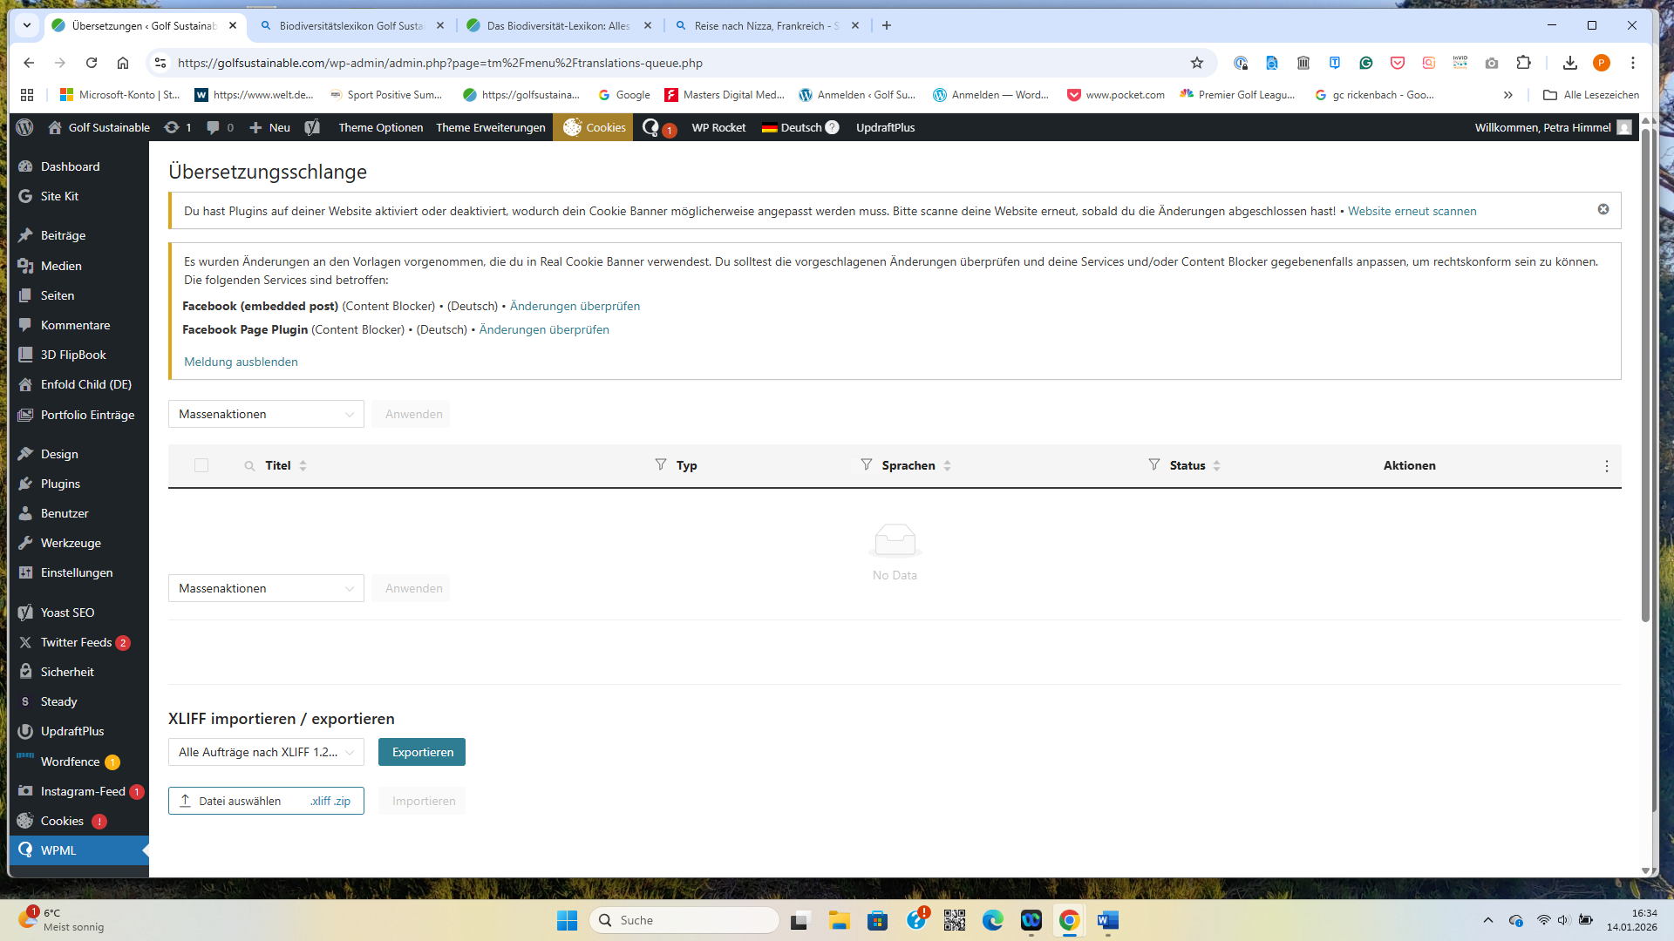Image resolution: width=1674 pixels, height=941 pixels.
Task: Open Chrome from the Windows taskbar
Action: point(1069,920)
